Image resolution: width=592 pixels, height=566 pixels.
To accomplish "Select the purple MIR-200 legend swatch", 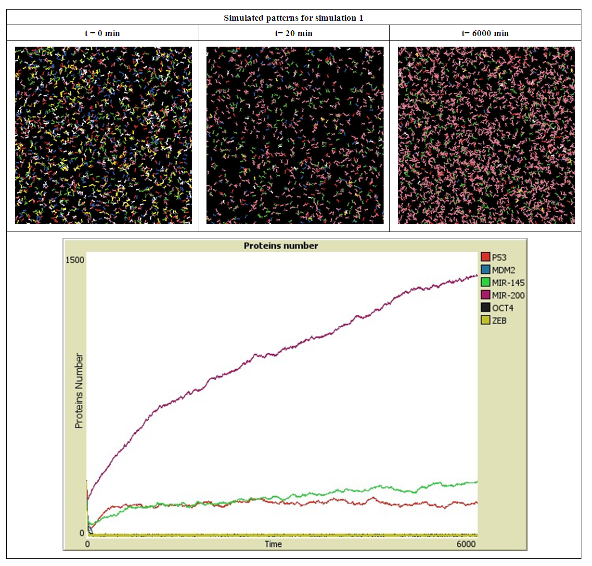I will (x=485, y=295).
